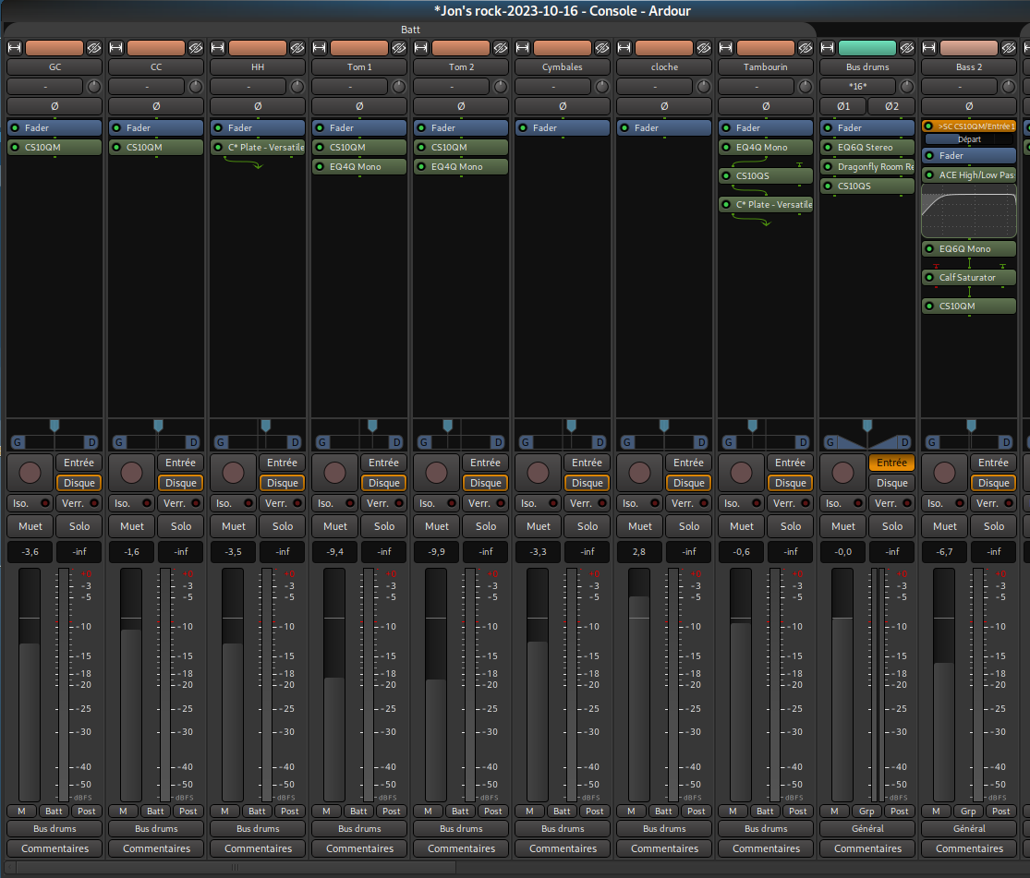The height and width of the screenshot is (878, 1030).
Task: Toggle Calf Saturator plugin's enable LED on Bass 2
Action: pyautogui.click(x=928, y=278)
